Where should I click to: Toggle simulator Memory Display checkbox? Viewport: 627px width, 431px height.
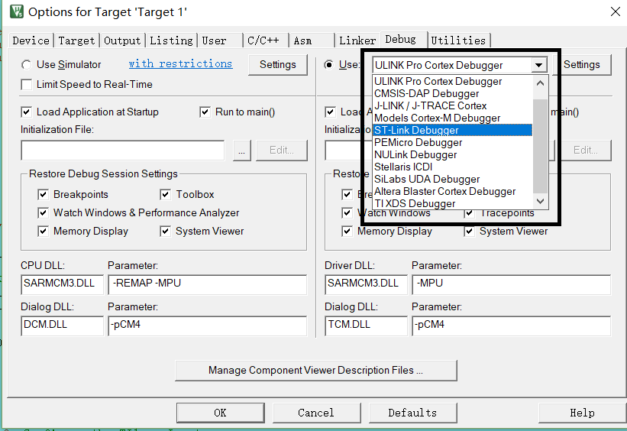click(44, 232)
